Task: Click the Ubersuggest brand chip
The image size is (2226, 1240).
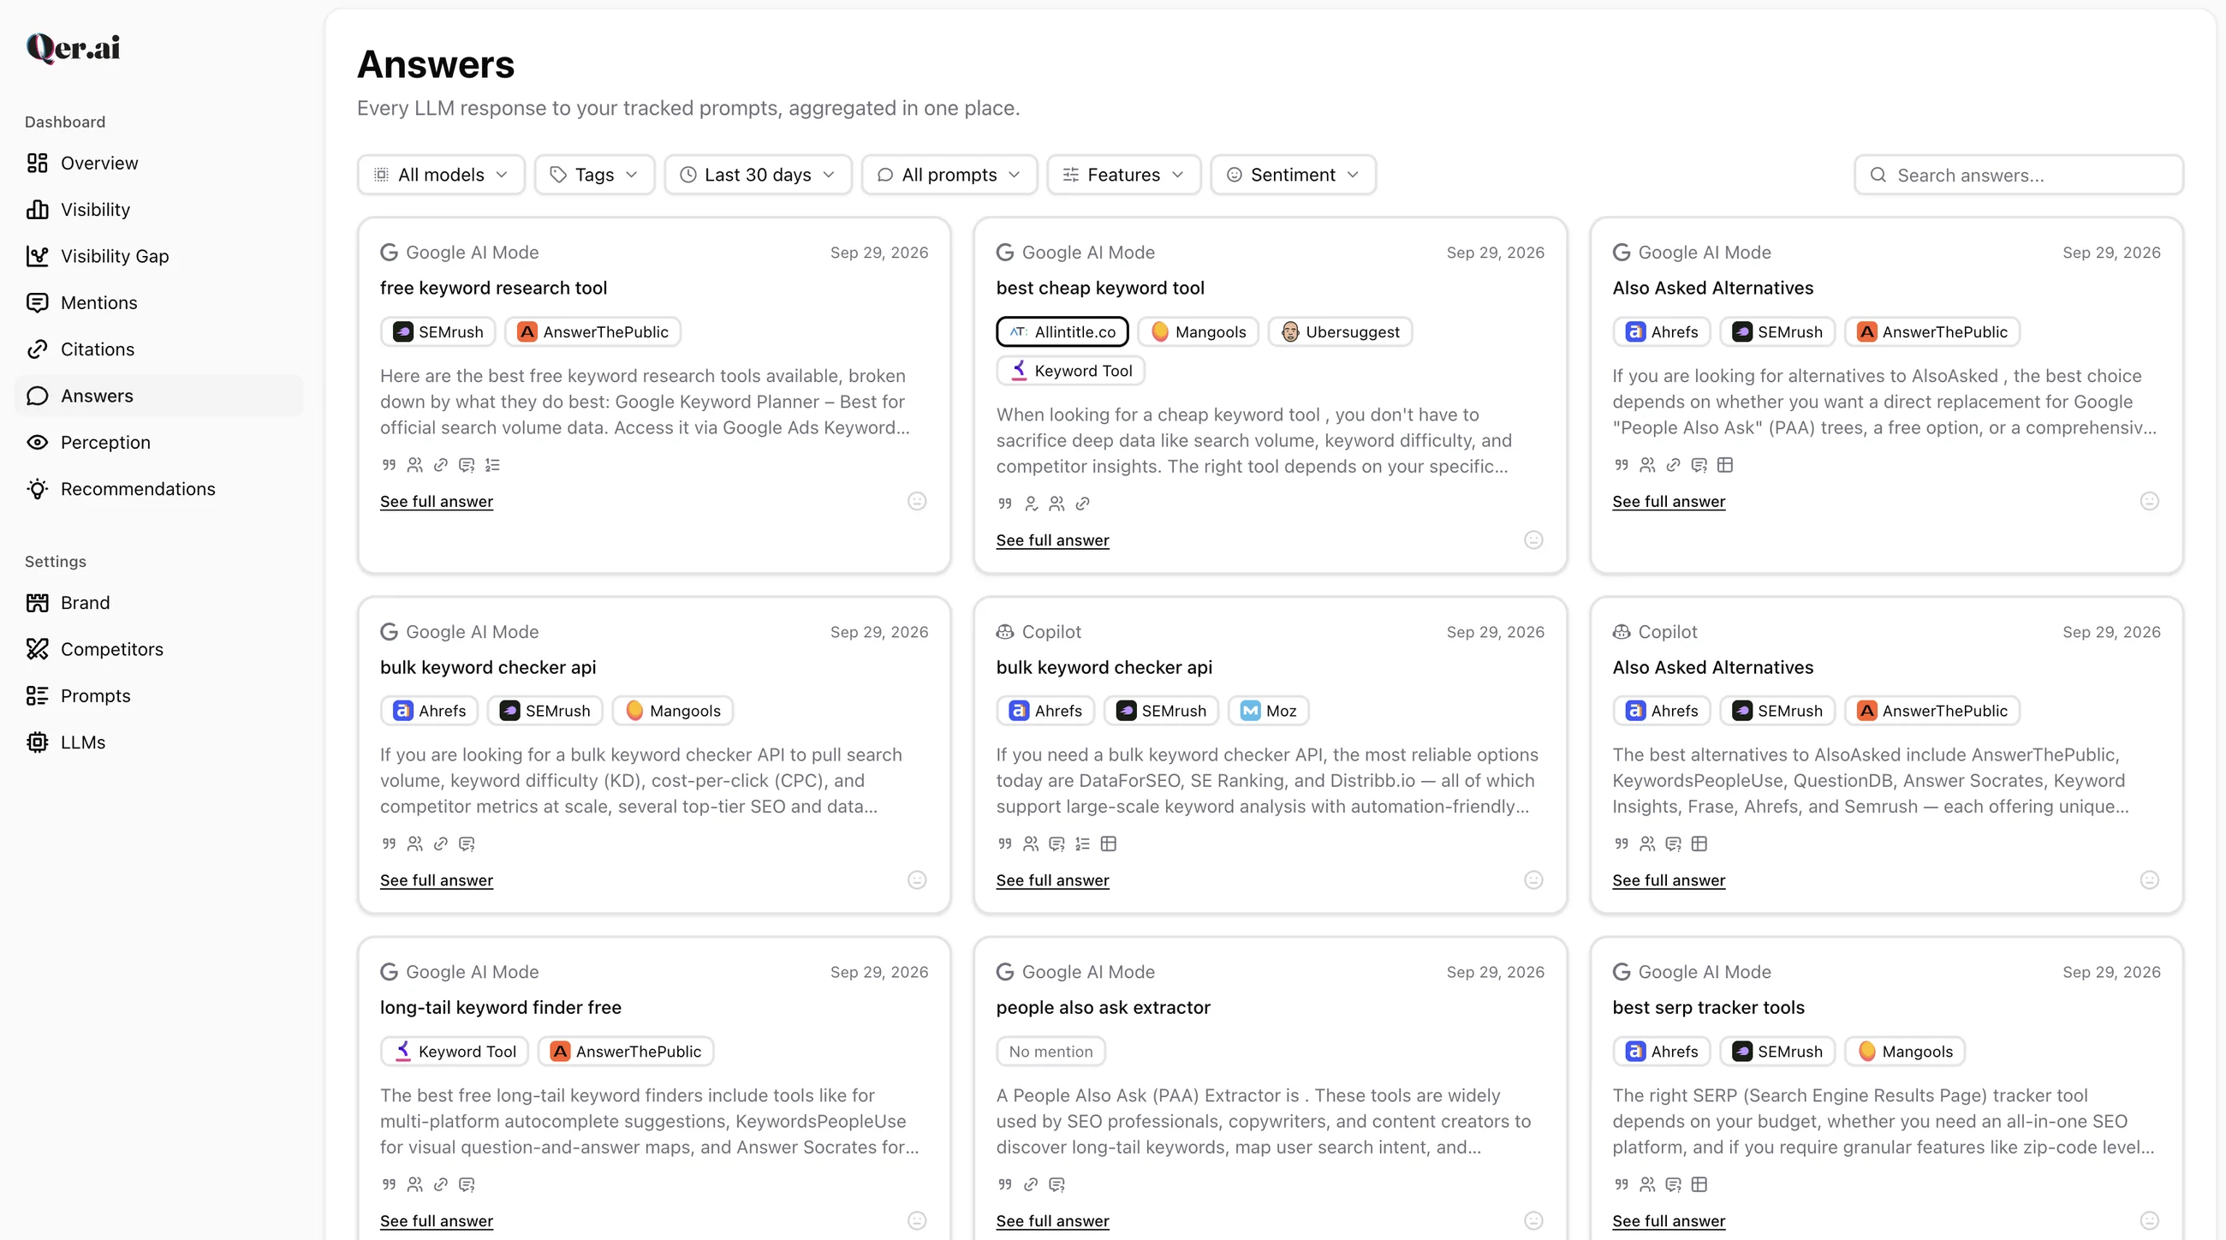Action: tap(1339, 331)
